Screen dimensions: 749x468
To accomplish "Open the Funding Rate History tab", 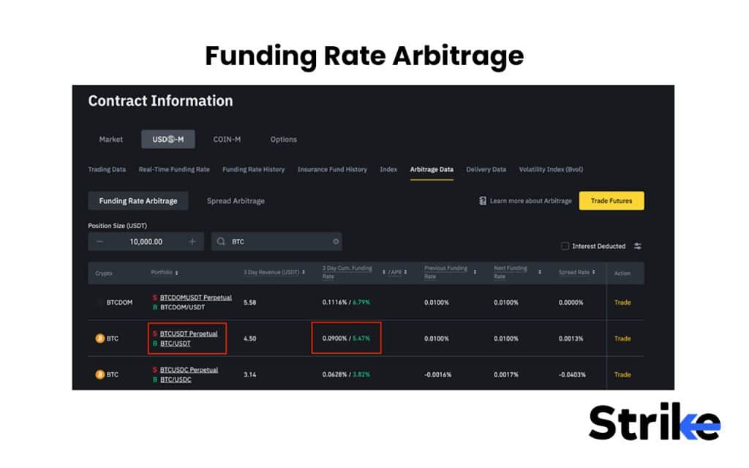I will click(253, 169).
